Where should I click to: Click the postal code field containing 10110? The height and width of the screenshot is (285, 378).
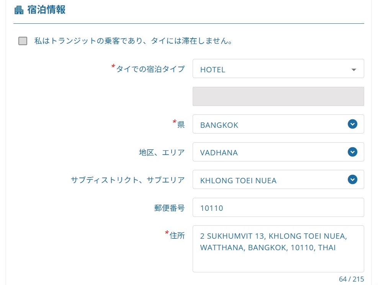278,208
